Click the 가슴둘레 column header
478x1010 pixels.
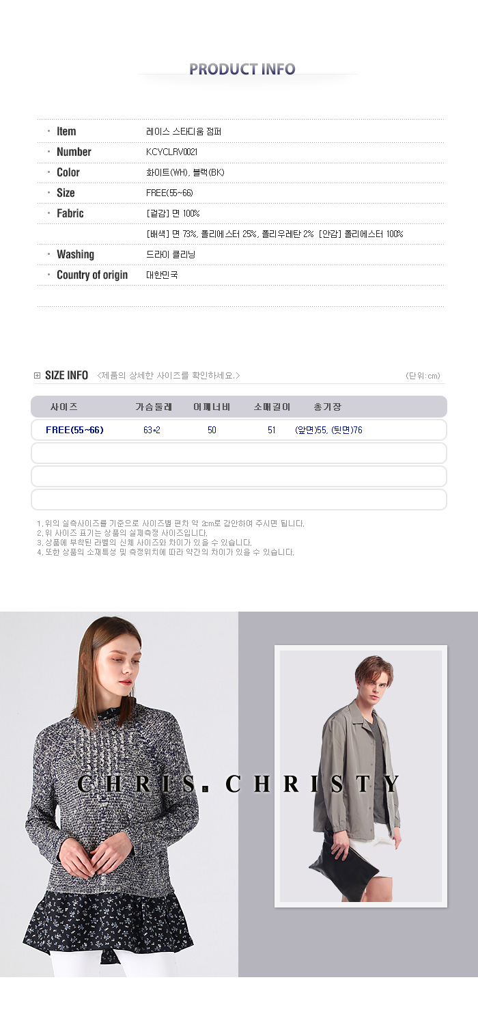[x=154, y=407]
